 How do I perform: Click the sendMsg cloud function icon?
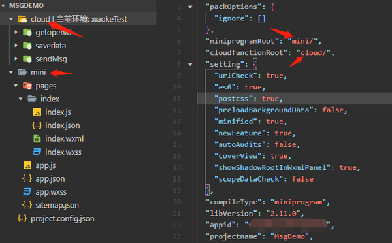pos(27,59)
